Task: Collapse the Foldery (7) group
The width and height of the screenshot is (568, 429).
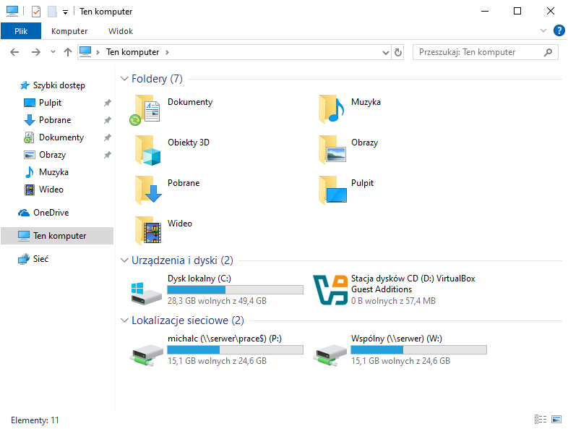Action: click(x=124, y=79)
